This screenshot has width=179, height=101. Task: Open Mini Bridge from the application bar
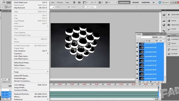[x=79, y=3]
